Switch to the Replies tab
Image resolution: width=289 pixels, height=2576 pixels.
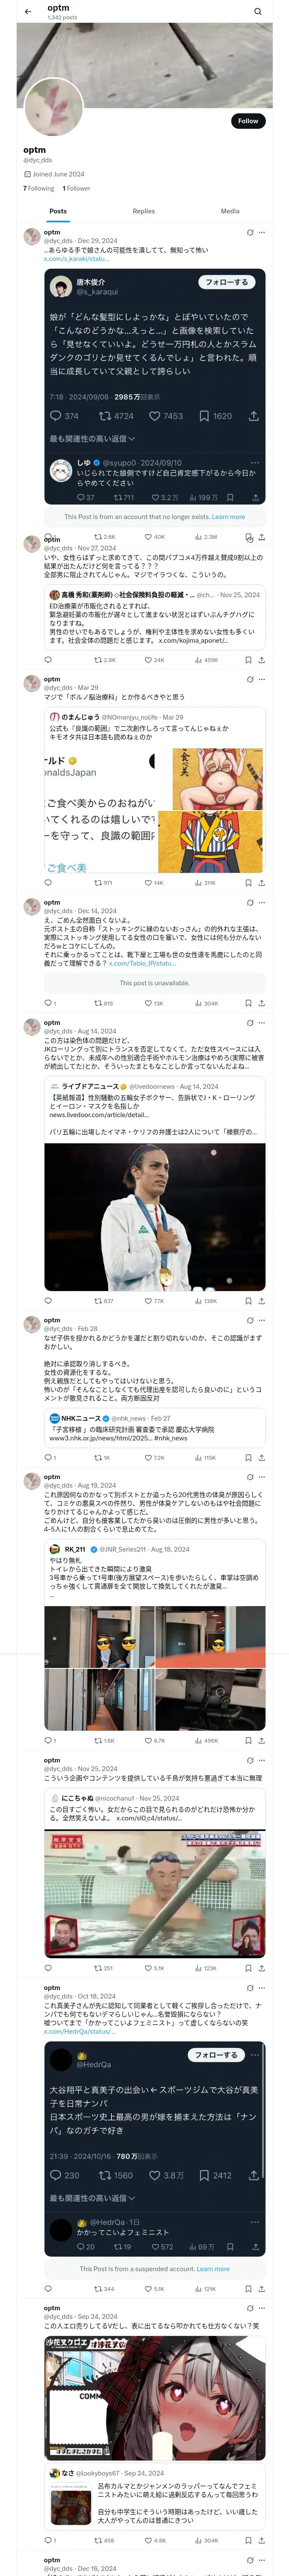pos(143,211)
